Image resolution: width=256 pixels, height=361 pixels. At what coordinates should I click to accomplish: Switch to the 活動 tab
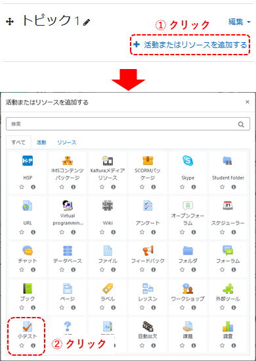tap(41, 143)
